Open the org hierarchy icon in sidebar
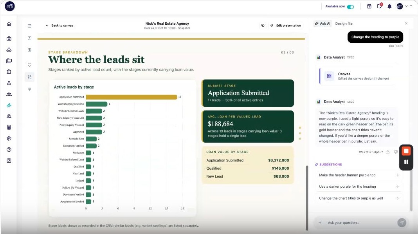The width and height of the screenshot is (418, 234). tap(9, 83)
